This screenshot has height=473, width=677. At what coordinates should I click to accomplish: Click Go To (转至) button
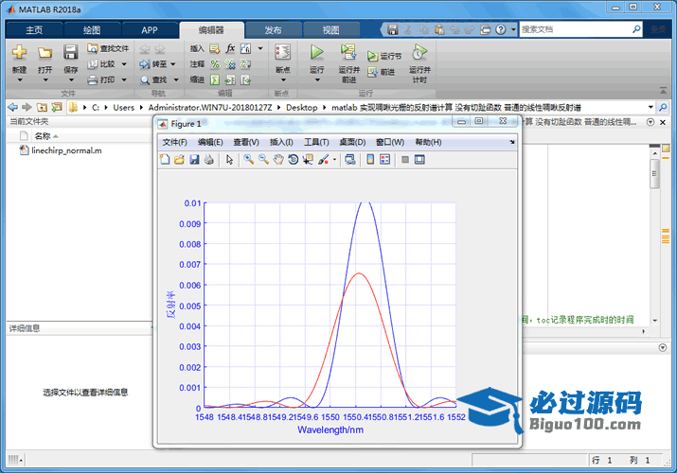(153, 64)
